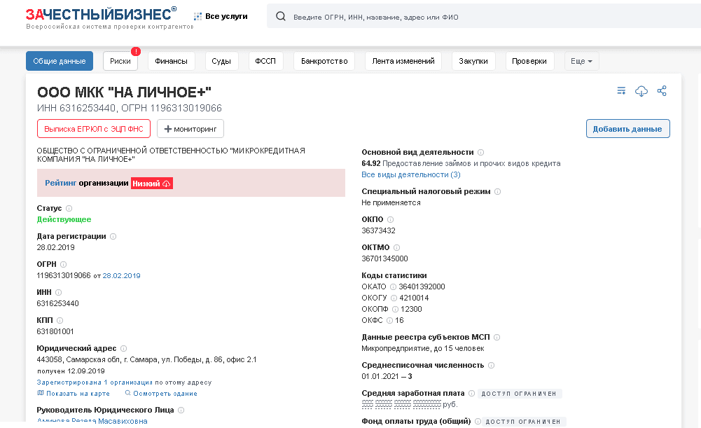The width and height of the screenshot is (701, 428).
Task: Open the Финансы tab
Action: tap(172, 62)
